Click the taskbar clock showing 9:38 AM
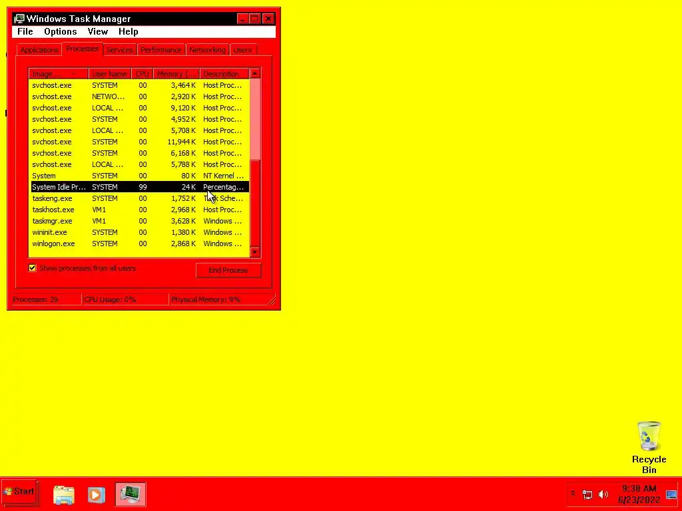Viewport: 682px width, 511px height. point(639,494)
